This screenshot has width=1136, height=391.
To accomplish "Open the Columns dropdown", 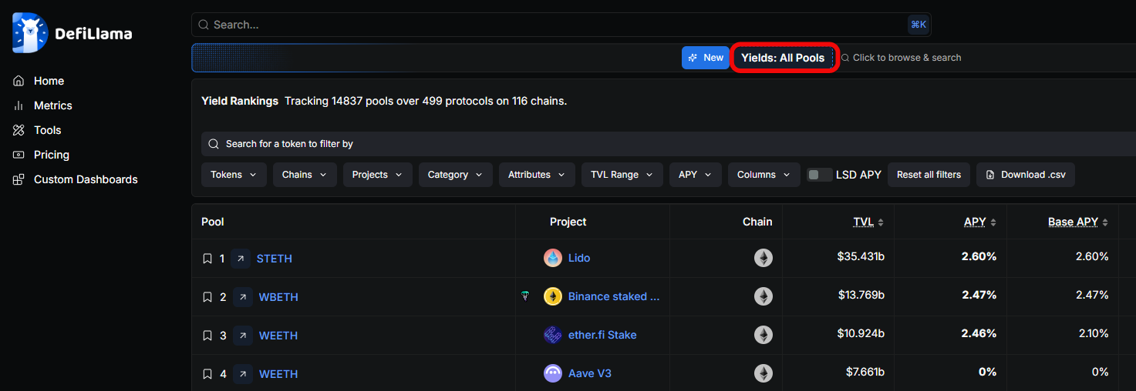I will click(763, 175).
